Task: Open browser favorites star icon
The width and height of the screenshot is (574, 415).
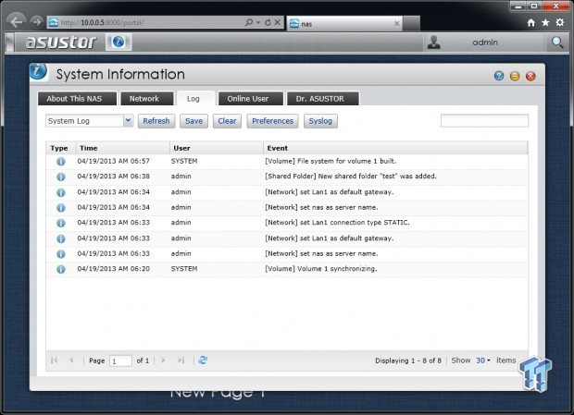Action: coord(545,23)
